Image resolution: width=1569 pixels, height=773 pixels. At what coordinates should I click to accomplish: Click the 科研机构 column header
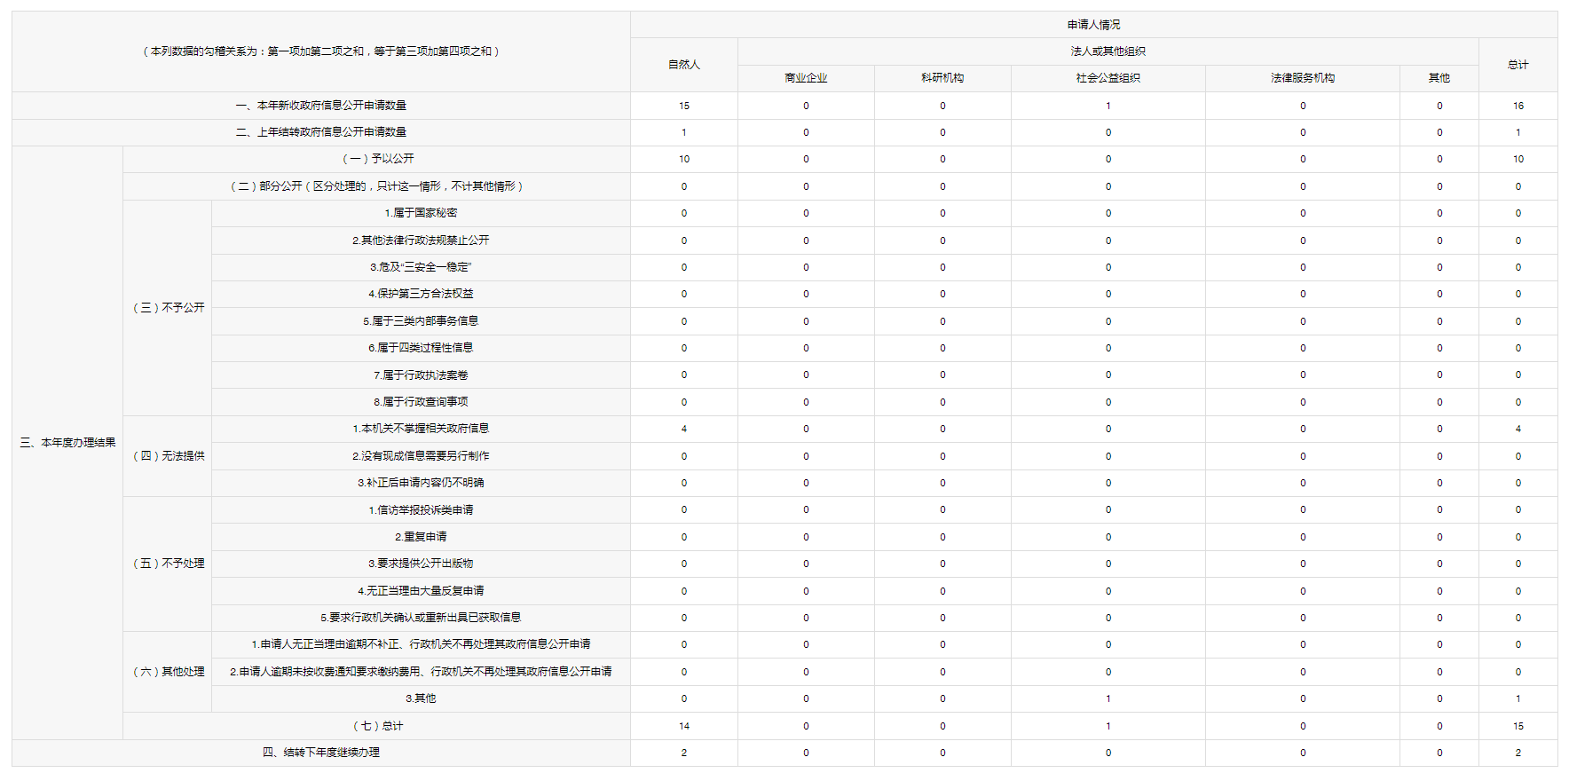(942, 78)
